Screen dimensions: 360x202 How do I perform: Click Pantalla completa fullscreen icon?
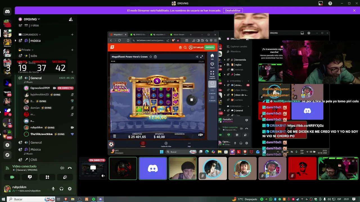(212, 74)
